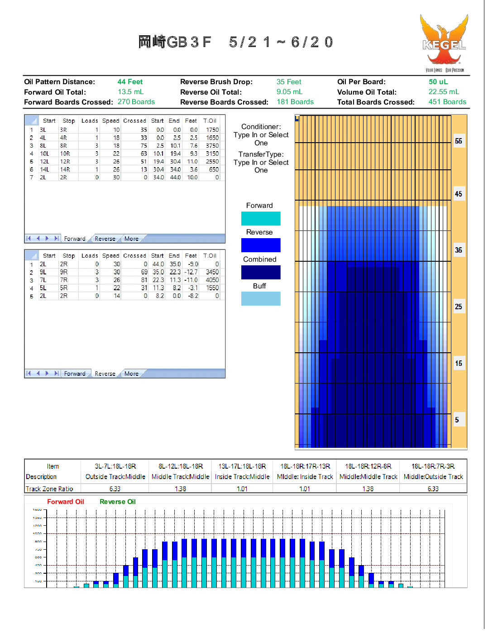Click 'Forward Oil' chart legend label
Viewport: 493px width, 638px height.
[x=66, y=501]
